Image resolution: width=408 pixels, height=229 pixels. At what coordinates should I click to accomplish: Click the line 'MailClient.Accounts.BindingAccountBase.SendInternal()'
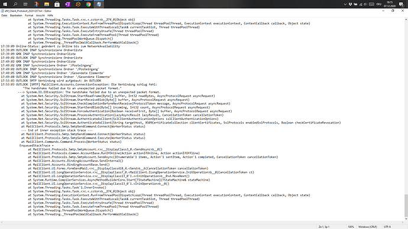tap(76, 161)
